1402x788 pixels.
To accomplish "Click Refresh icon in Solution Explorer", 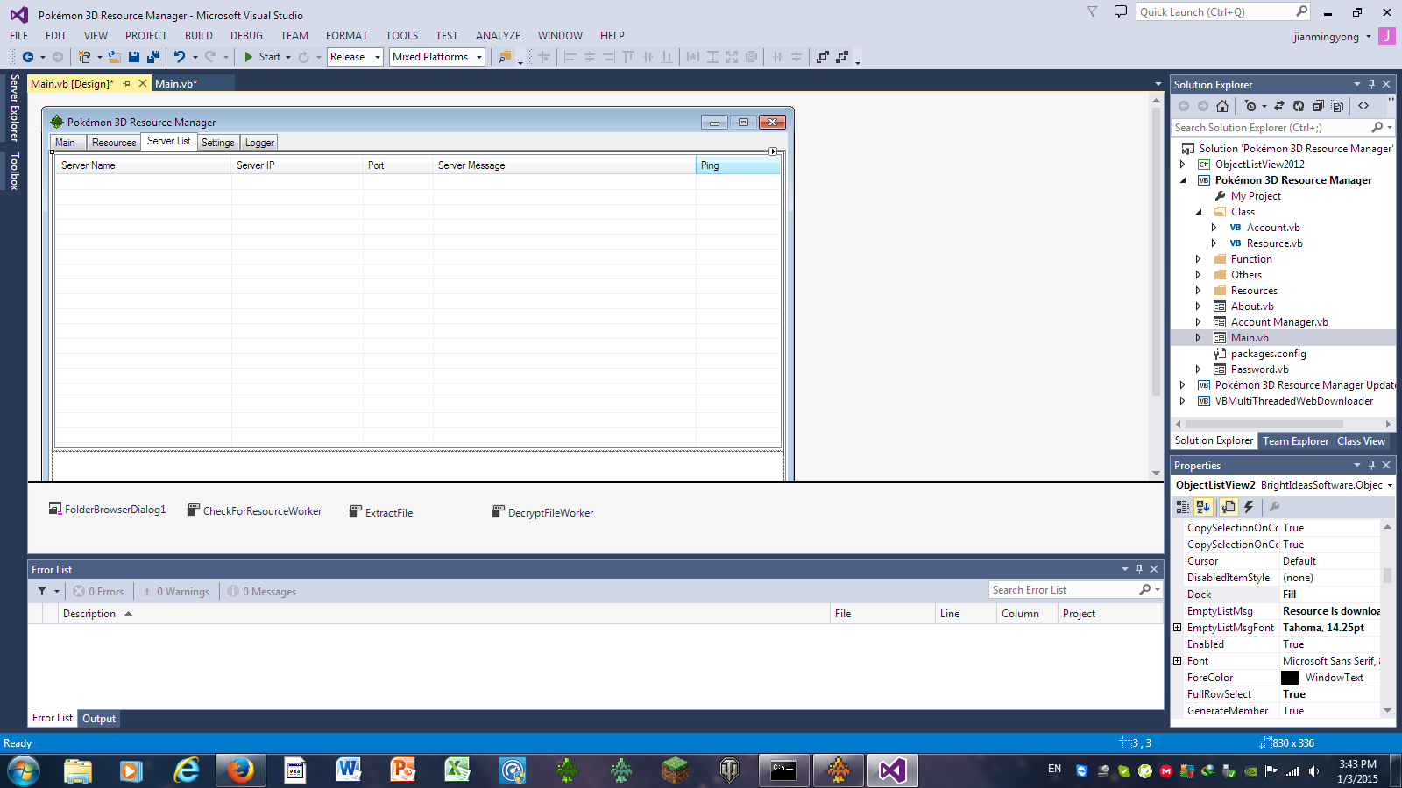I will (x=1299, y=106).
